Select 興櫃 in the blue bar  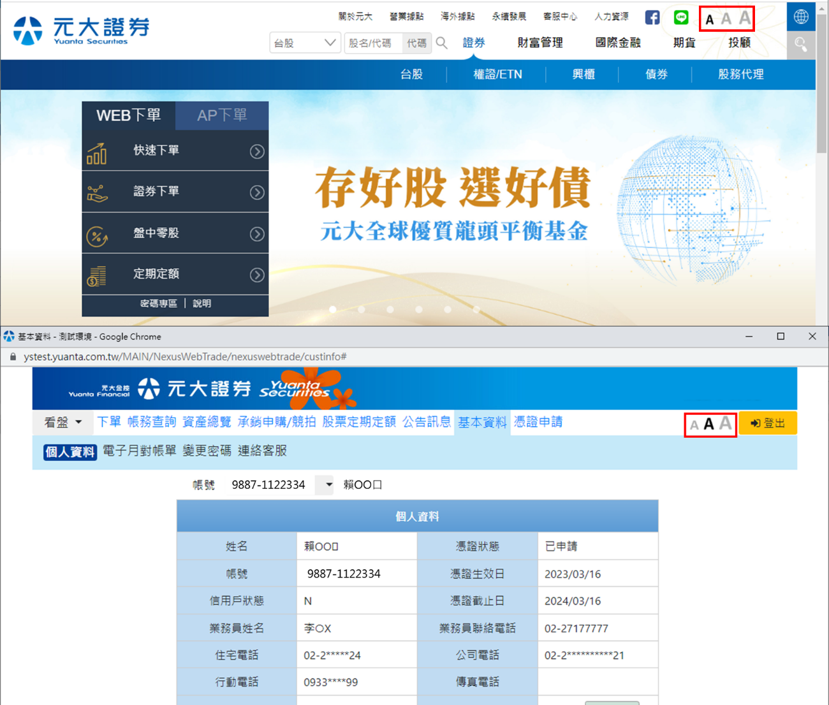[x=583, y=75]
